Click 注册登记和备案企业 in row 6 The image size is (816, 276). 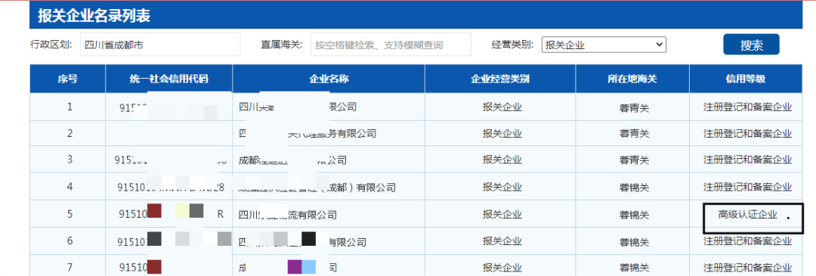pyautogui.click(x=747, y=241)
